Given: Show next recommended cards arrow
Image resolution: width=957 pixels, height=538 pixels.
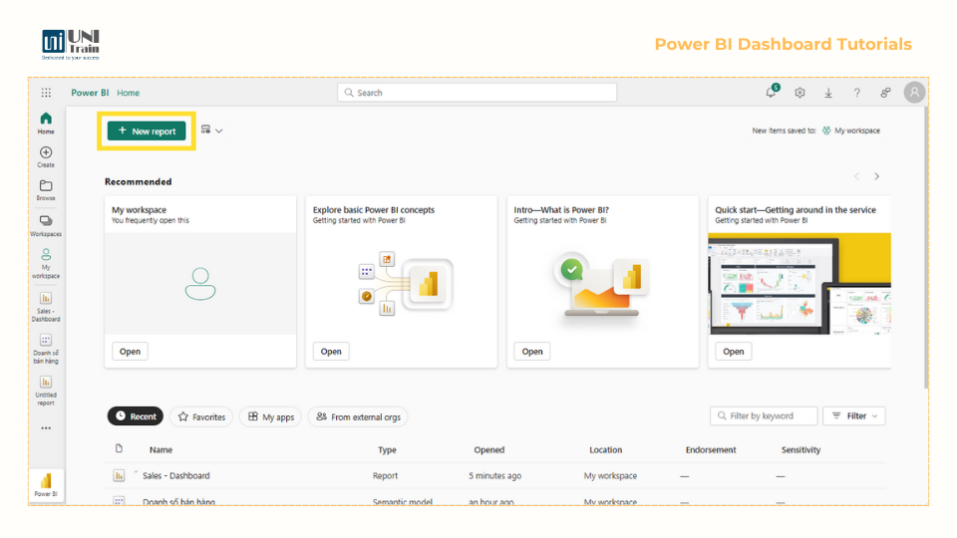Looking at the screenshot, I should tap(877, 176).
